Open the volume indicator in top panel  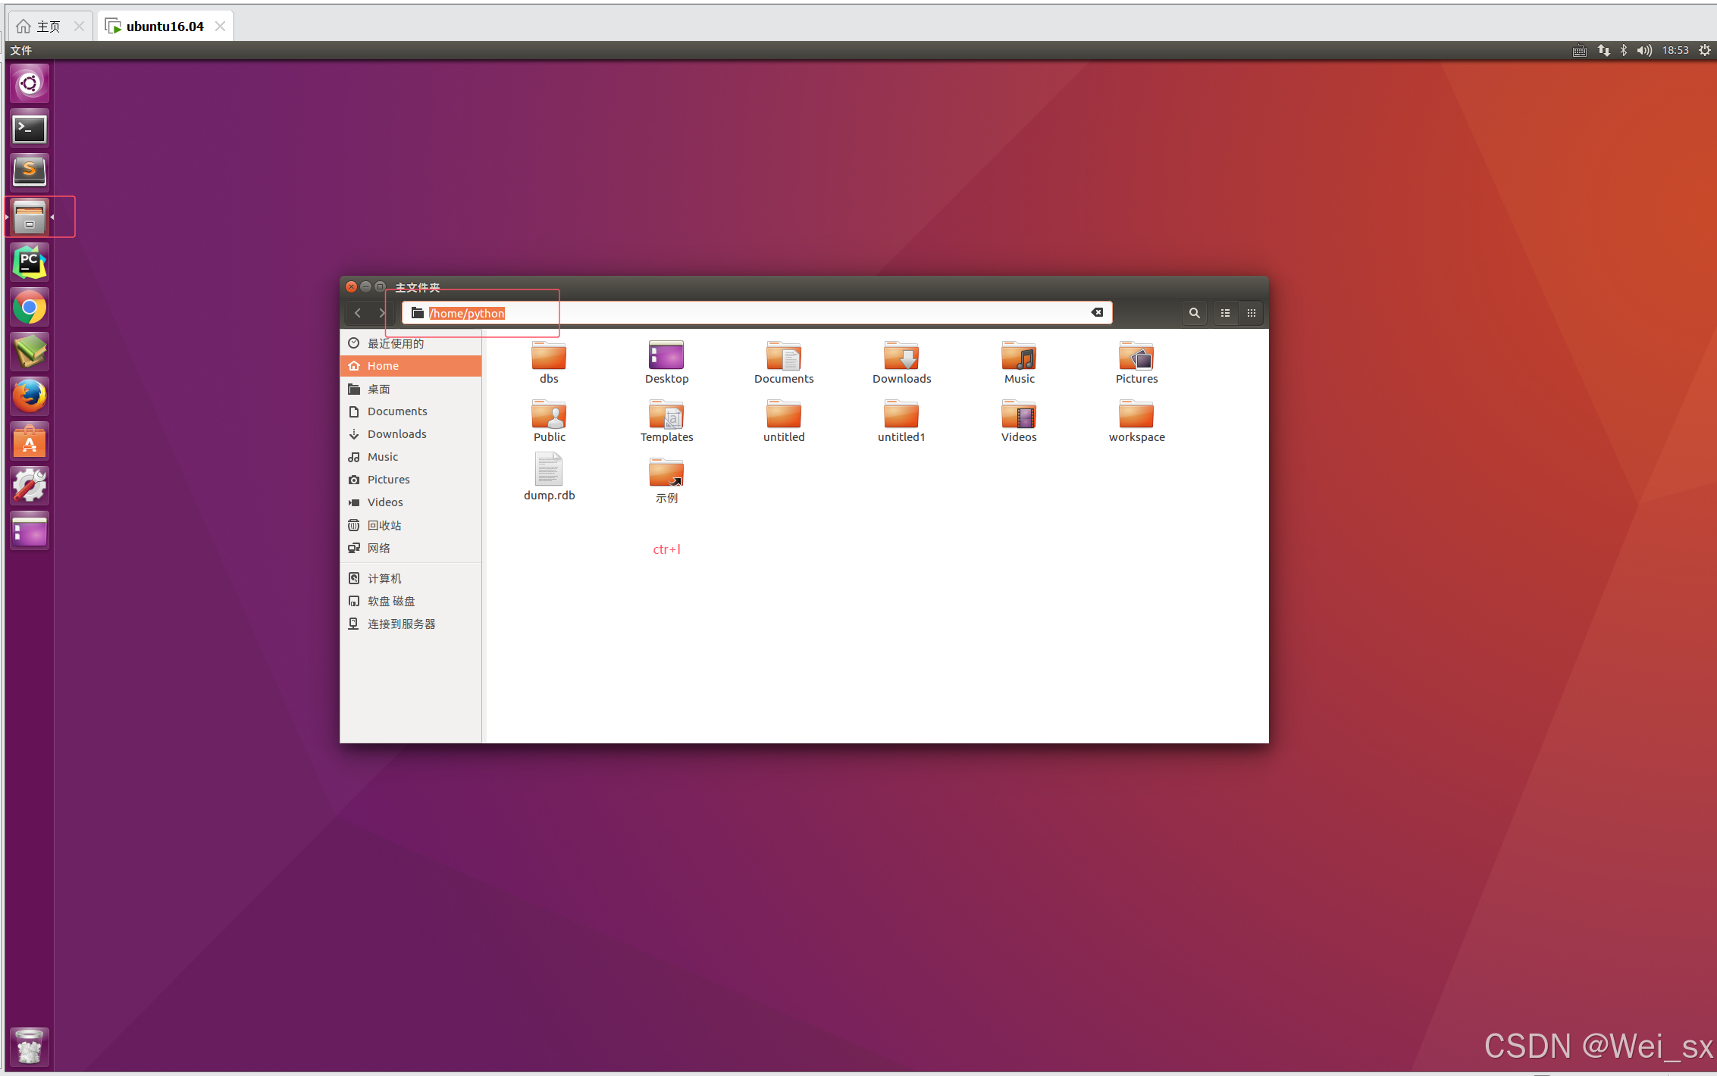(1643, 51)
